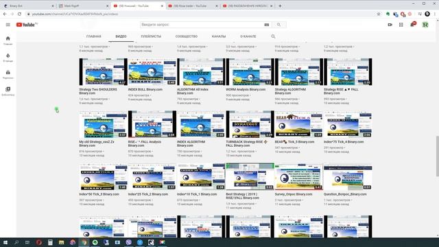This screenshot has width=439, height=247.
Task: Open the О КАНАЛЕ channel tab
Action: pos(248,36)
